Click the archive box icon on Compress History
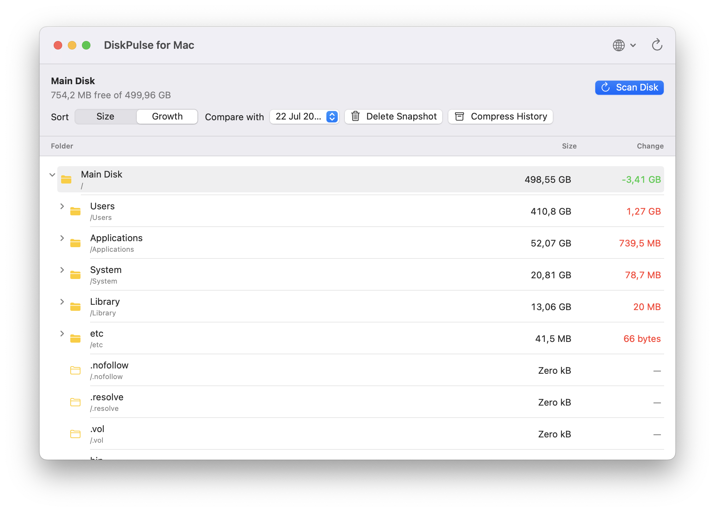Viewport: 715px width, 512px height. click(x=459, y=116)
